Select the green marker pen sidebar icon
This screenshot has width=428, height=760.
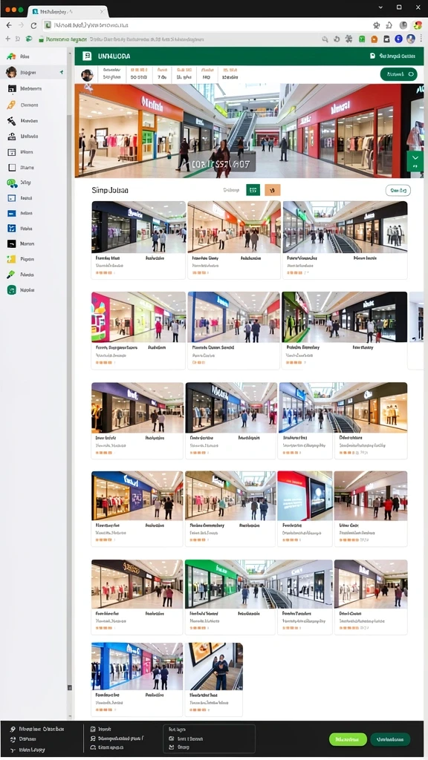(x=11, y=275)
